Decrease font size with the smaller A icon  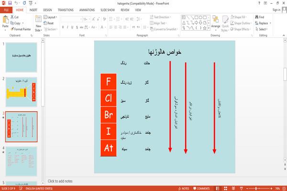tap(98, 19)
